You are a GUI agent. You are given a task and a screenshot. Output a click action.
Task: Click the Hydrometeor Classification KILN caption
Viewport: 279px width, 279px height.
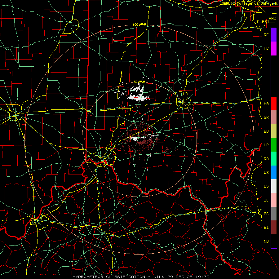(141, 277)
